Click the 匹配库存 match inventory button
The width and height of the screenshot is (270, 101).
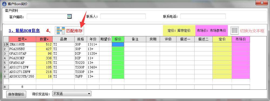coord(69,31)
